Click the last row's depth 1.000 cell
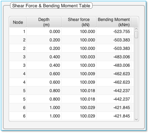Screen dimensions: 149x133 click(x=44, y=116)
